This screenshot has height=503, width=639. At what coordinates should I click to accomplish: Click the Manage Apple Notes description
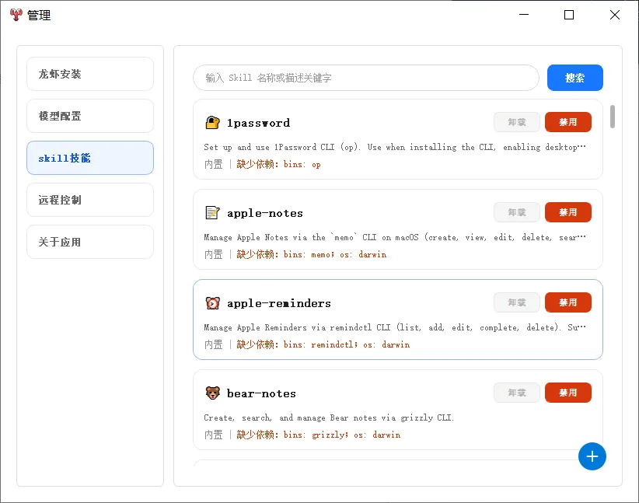pyautogui.click(x=394, y=237)
